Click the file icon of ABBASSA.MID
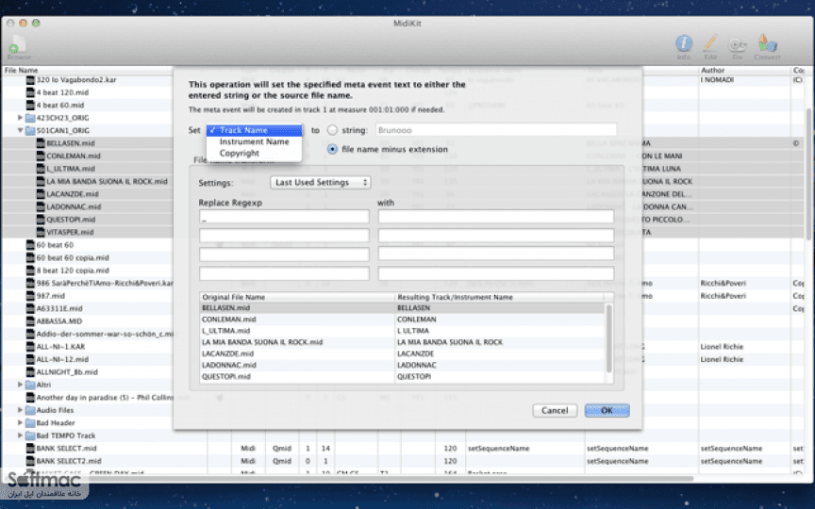The image size is (815, 509). click(x=30, y=321)
